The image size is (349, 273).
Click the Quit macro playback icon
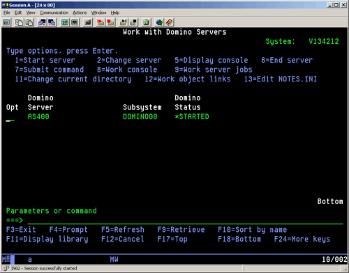coord(133,22)
